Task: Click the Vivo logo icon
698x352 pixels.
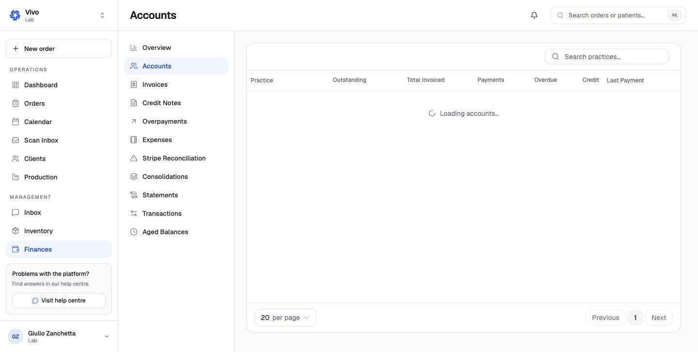Action: (15, 15)
